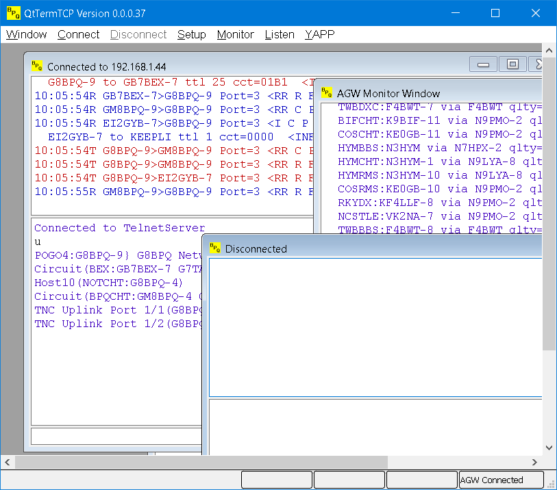The height and width of the screenshot is (490, 557).
Task: Click the 'BIFCHT:K9BIF-11 via N9PMO-2' entry
Action: pyautogui.click(x=440, y=120)
